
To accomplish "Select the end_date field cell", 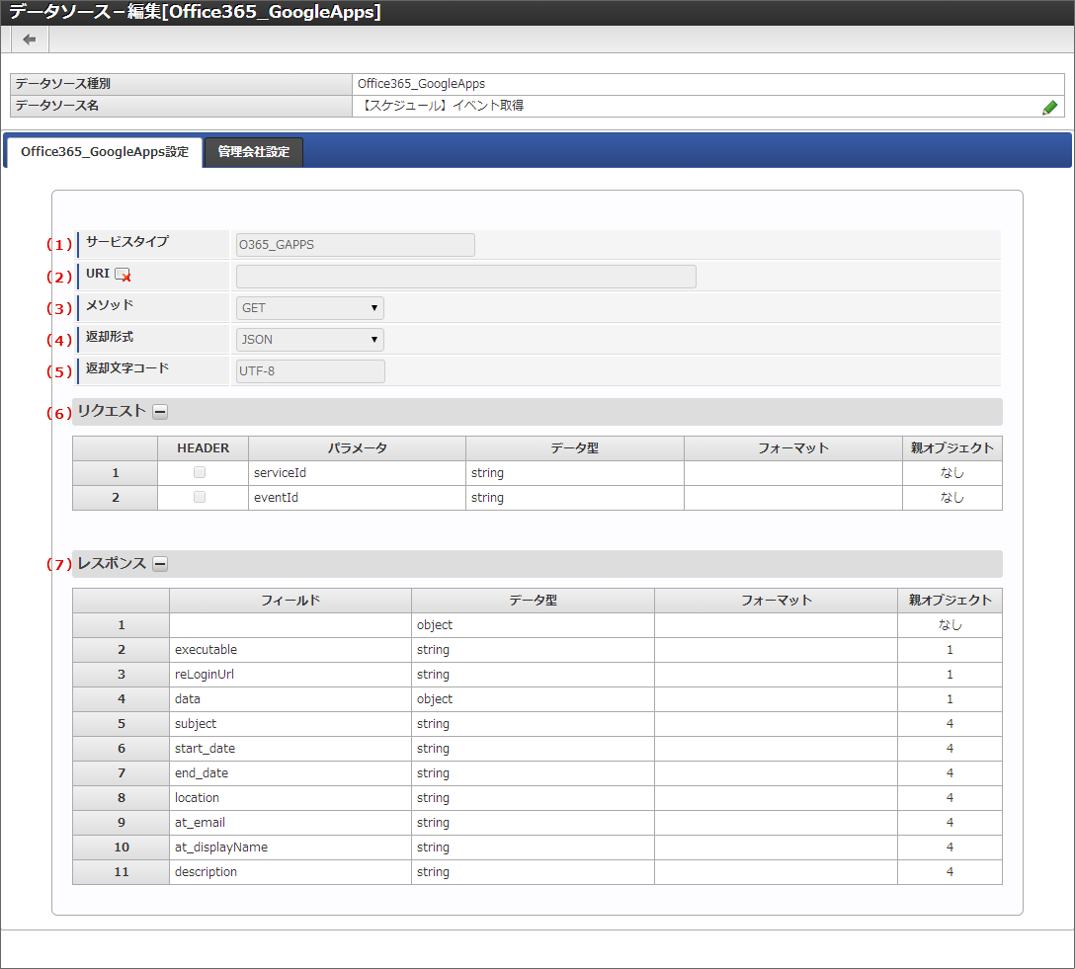I will [290, 773].
